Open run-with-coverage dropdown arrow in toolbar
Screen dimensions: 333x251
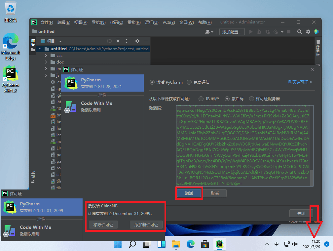pyautogui.click(x=282, y=32)
